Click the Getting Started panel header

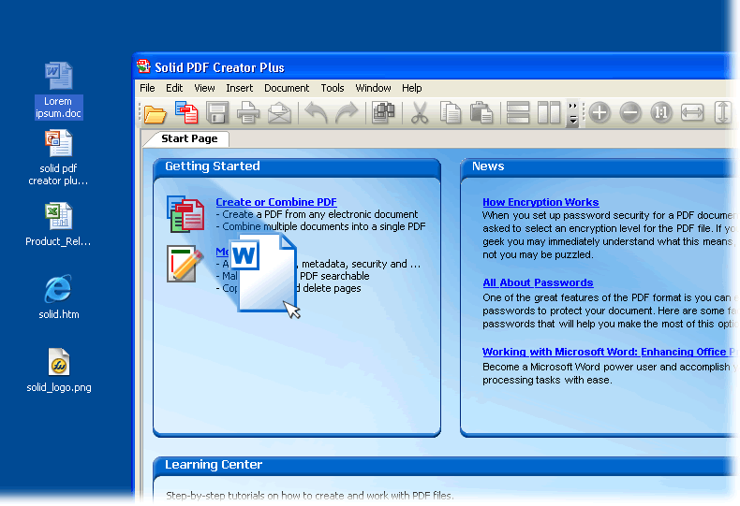(x=297, y=166)
